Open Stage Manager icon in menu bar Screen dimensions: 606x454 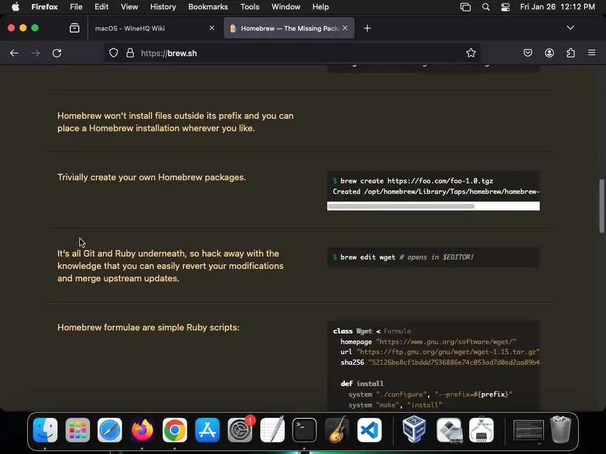[465, 7]
